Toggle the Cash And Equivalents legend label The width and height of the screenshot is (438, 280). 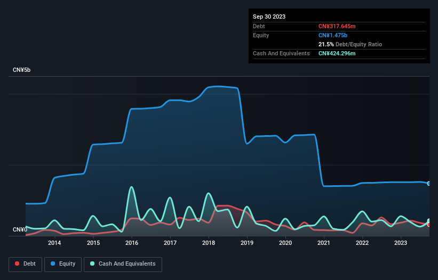[126, 264]
